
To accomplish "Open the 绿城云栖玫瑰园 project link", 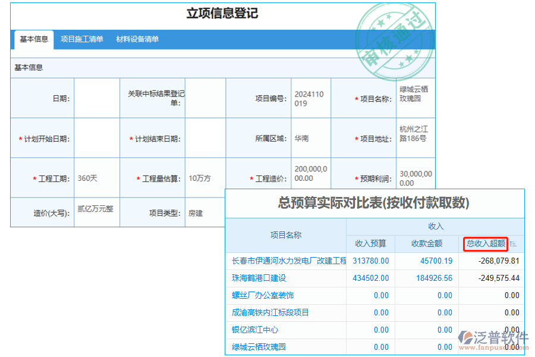I will (257, 347).
